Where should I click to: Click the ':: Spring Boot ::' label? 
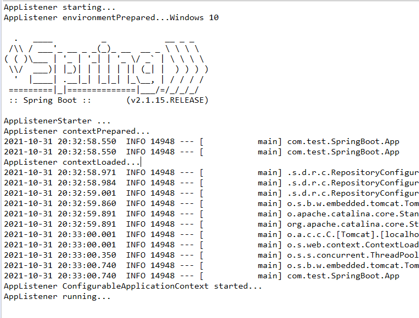50,100
